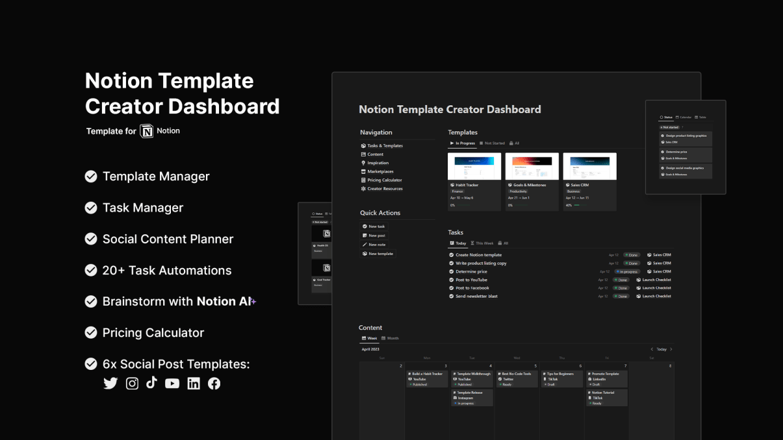The height and width of the screenshot is (440, 783).
Task: Access the Creator Resources page
Action: tap(383, 188)
